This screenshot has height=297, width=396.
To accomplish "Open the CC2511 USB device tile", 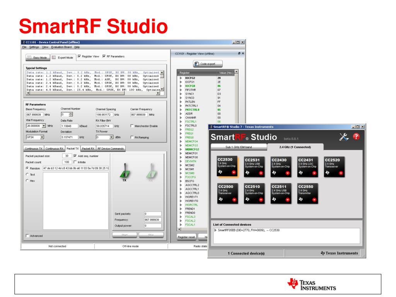I will 281,193.
